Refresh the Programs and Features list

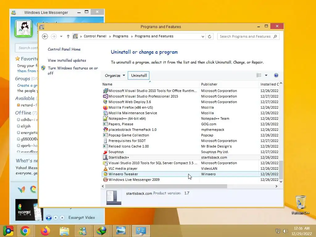click(210, 36)
